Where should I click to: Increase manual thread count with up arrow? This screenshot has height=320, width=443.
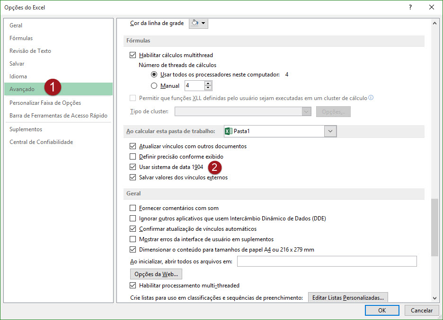click(208, 84)
